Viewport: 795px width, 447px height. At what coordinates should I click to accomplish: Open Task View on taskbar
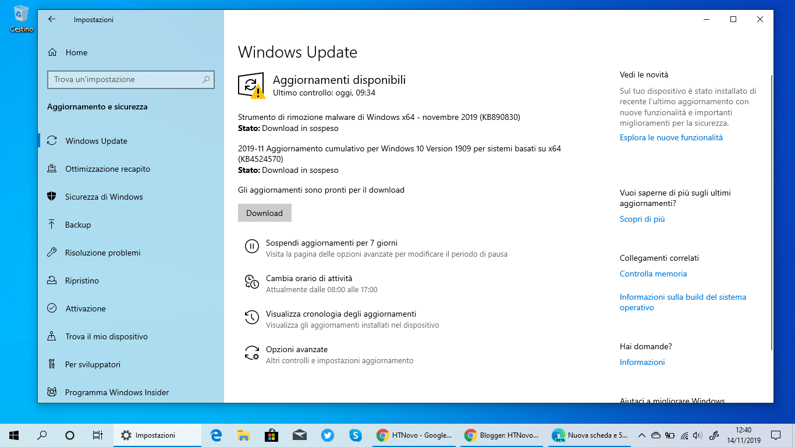pos(98,435)
